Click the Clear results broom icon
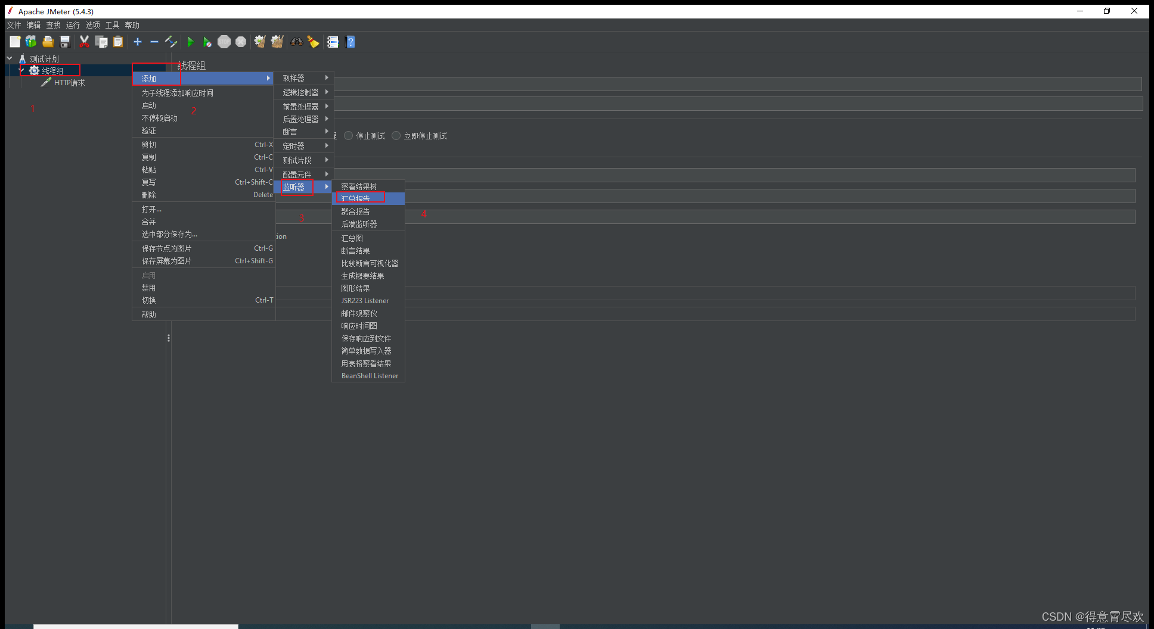The height and width of the screenshot is (629, 1154). tap(260, 42)
